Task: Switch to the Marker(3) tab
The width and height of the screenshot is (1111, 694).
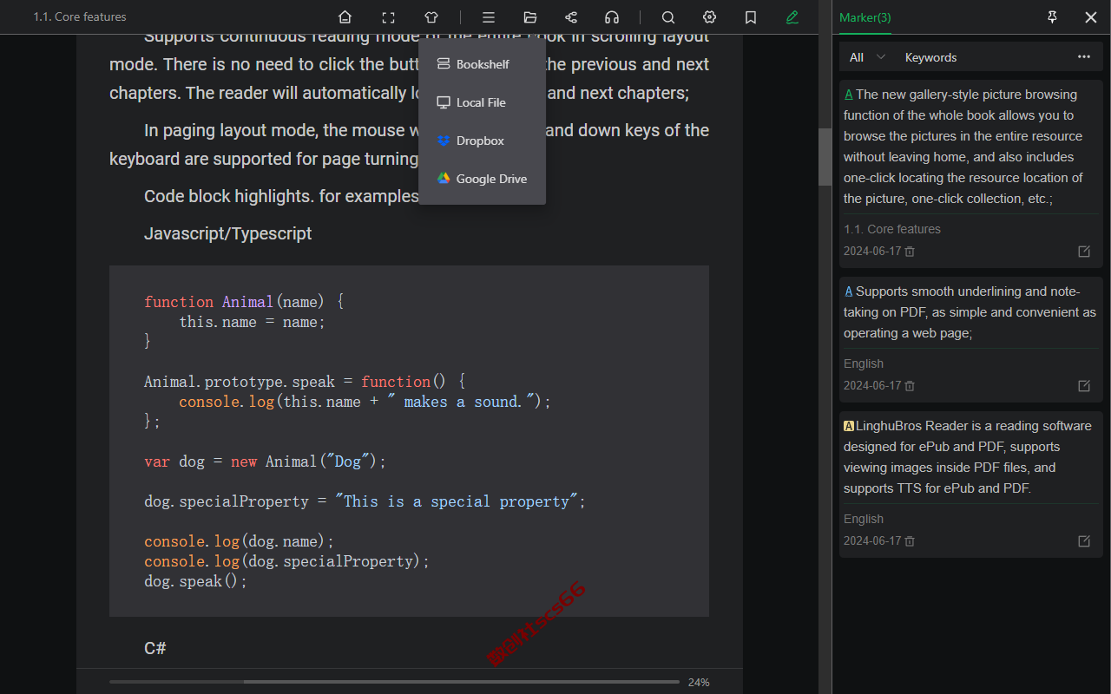Action: (x=865, y=17)
